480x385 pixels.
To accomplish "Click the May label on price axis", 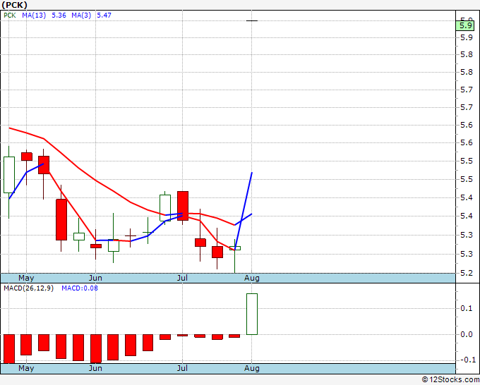I will [26, 278].
